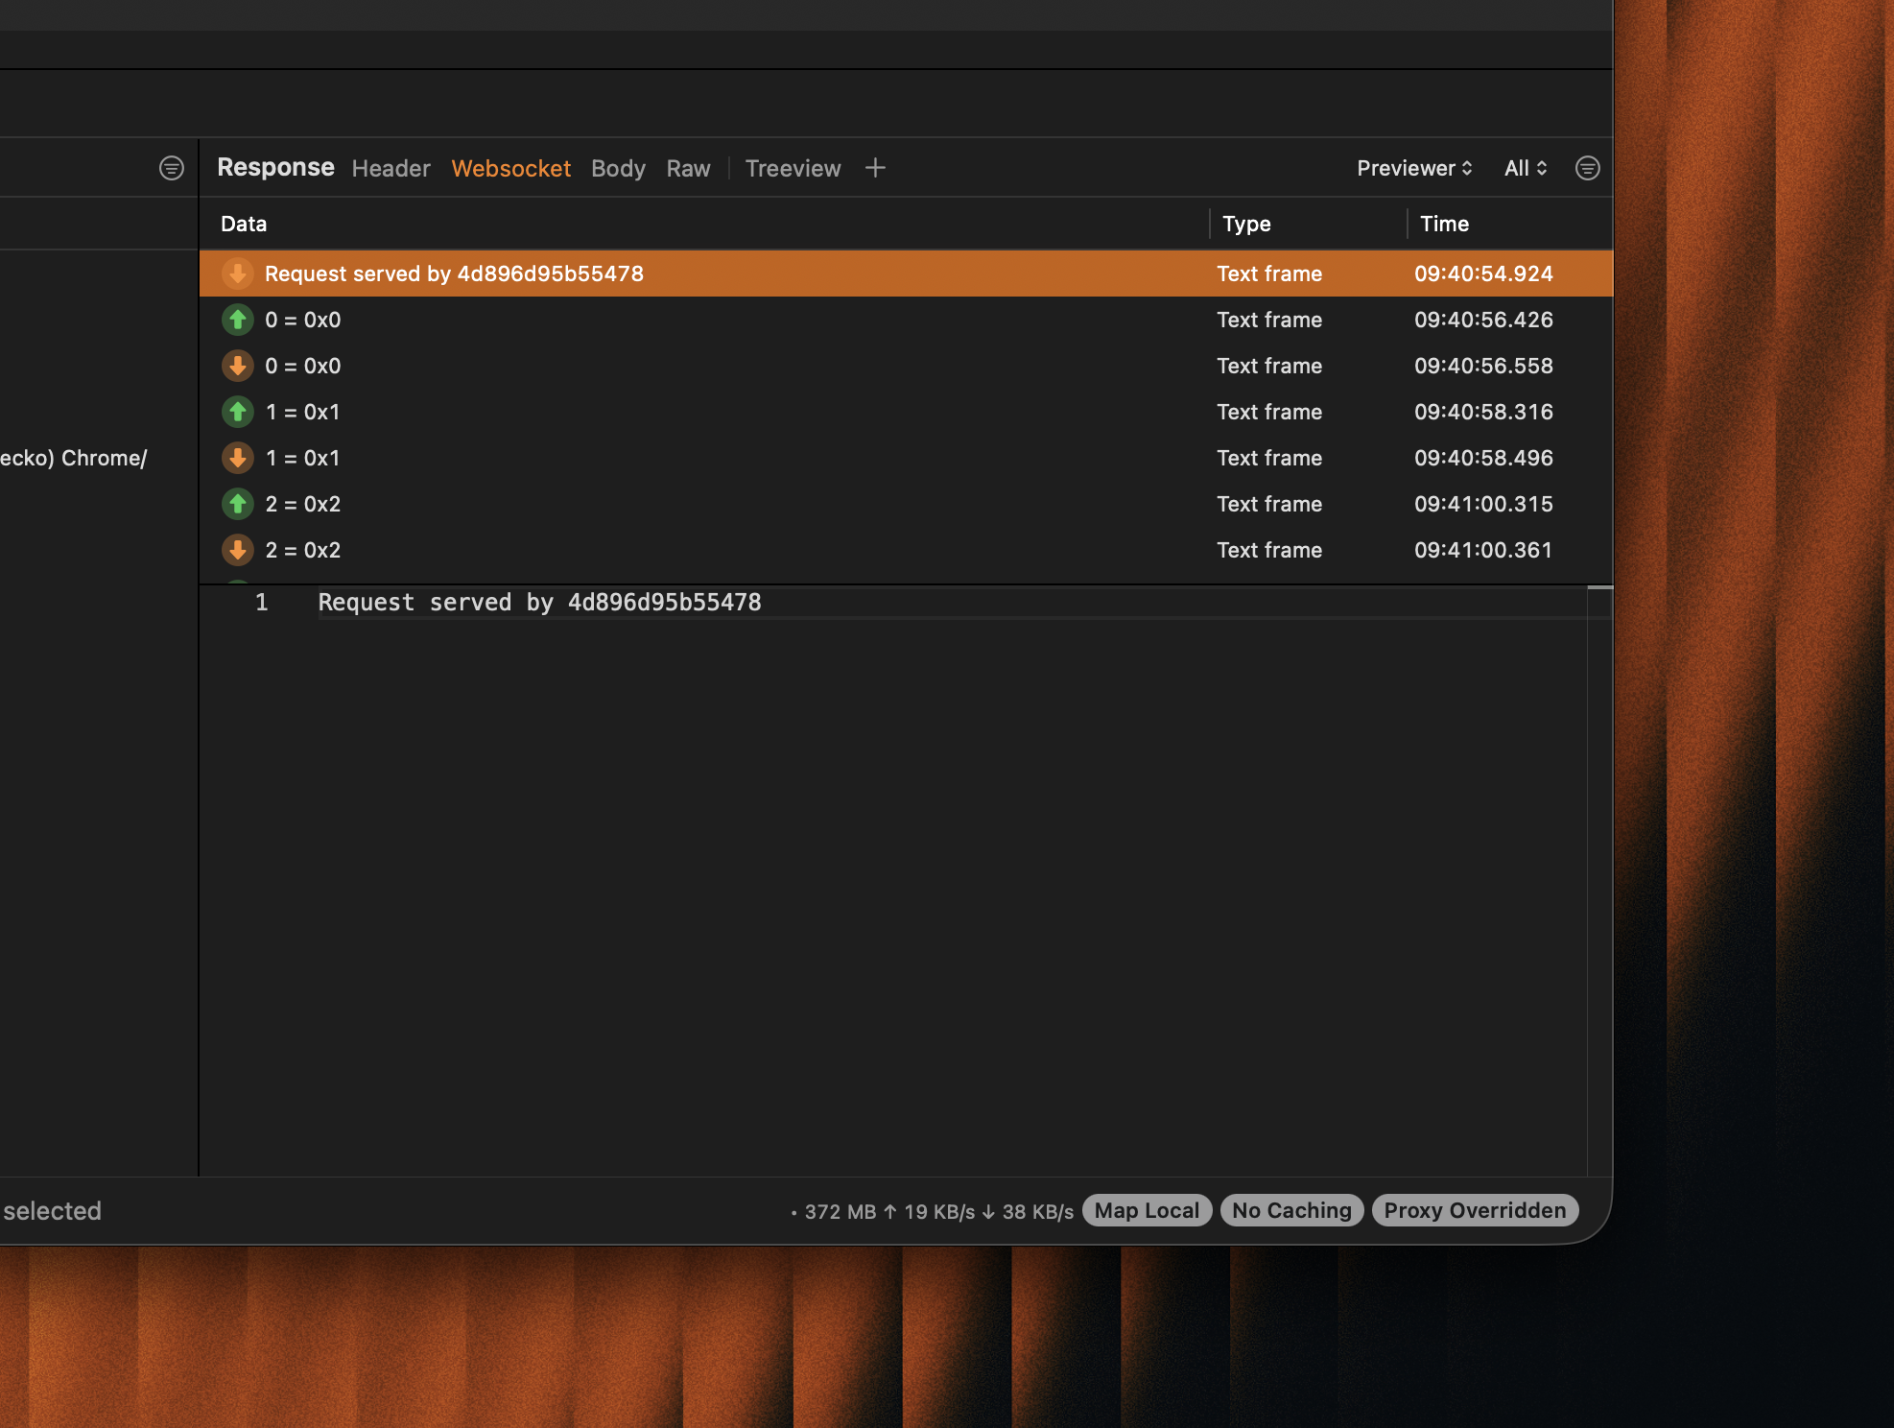Select the orange download arrow beside 1 = 0x1
The image size is (1894, 1428).
(x=238, y=458)
